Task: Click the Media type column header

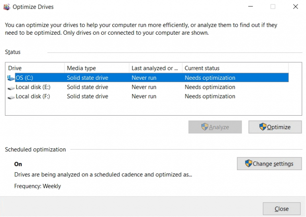Action: pos(96,68)
